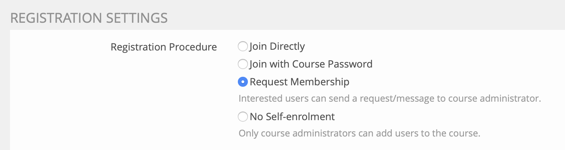Click the 'Join with Course Password' label
This screenshot has width=565, height=150.
tap(311, 64)
